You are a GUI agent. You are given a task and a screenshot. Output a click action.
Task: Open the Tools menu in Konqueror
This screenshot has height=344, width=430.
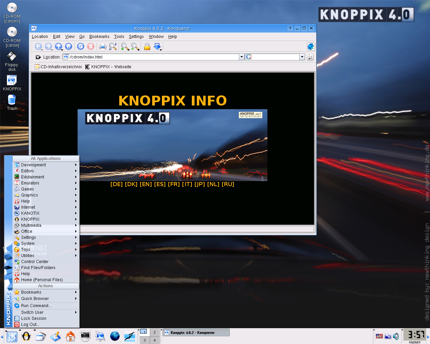click(x=119, y=37)
